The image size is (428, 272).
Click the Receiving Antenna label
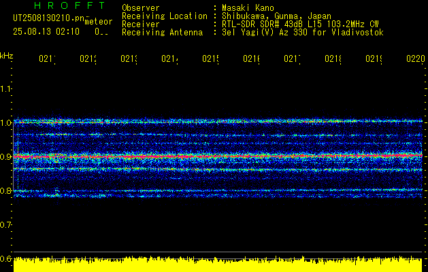coord(163,33)
